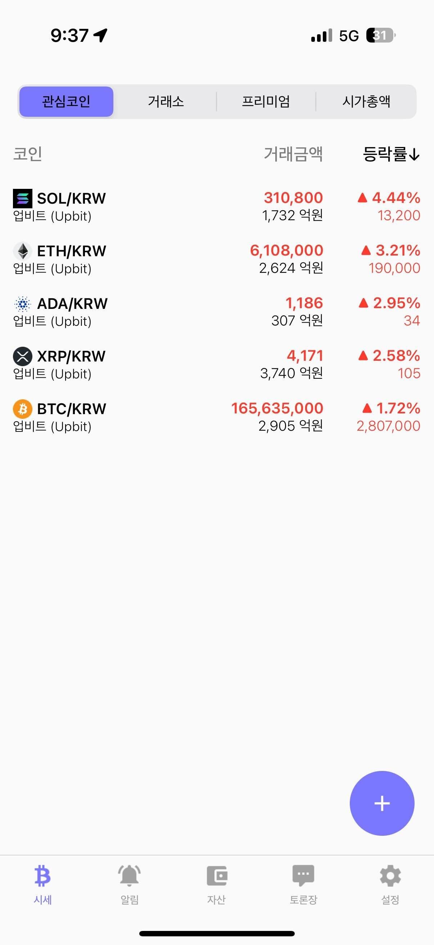Toggle the 등락률 sort order arrow
The image size is (434, 945).
414,155
